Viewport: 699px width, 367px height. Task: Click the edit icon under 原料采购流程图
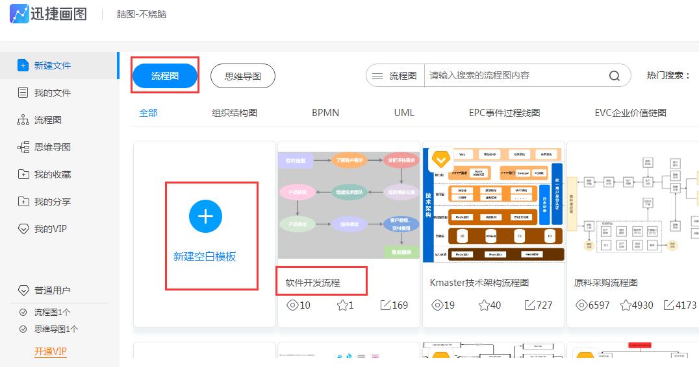coord(668,305)
